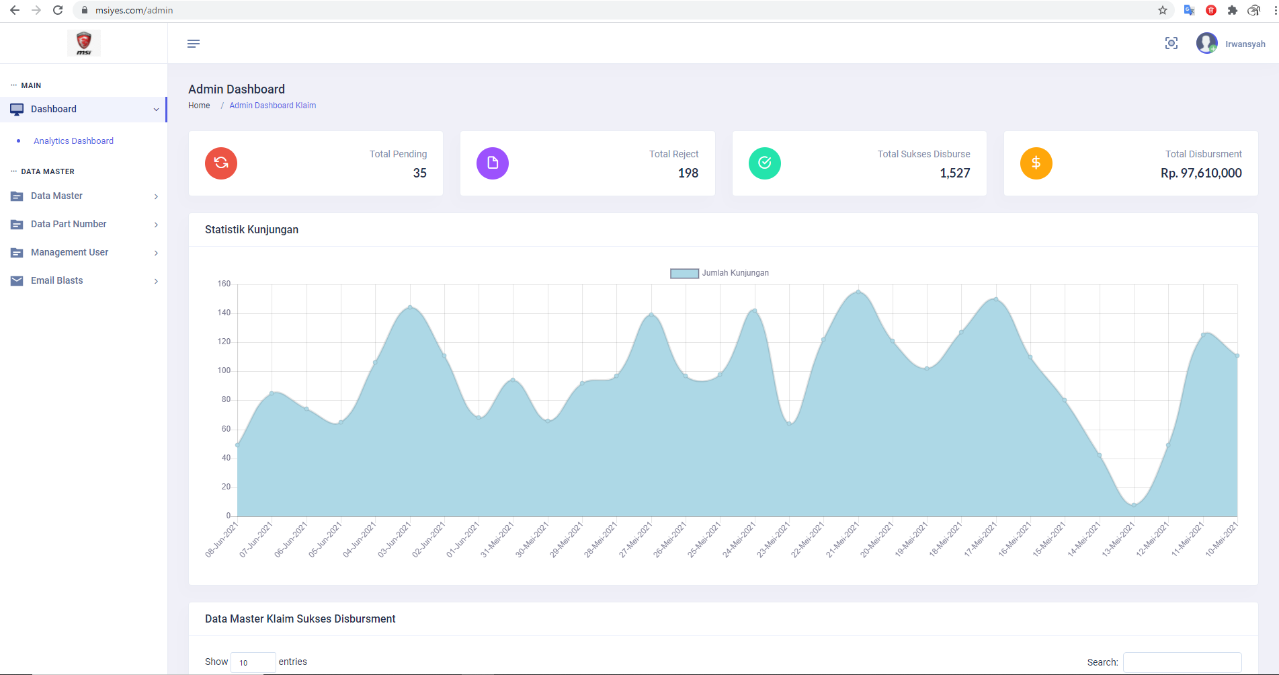Viewport: 1279px width, 675px height.
Task: Click the table Search input field
Action: coord(1182,662)
